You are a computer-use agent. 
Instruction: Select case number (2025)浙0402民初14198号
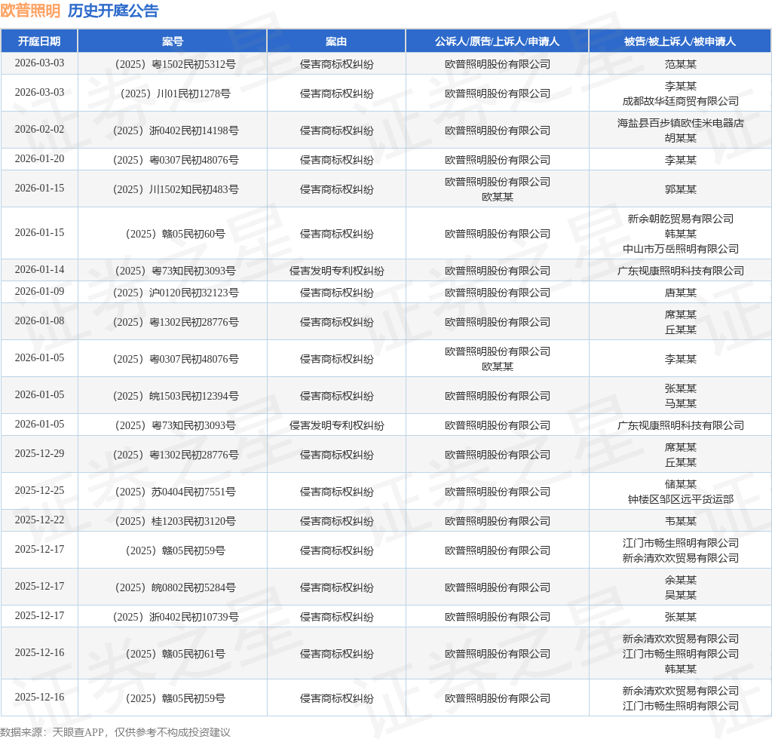click(x=176, y=130)
